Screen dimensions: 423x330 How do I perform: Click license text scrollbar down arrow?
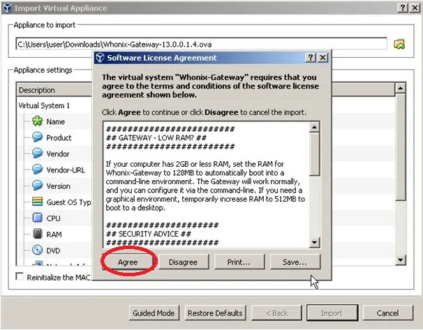tap(314, 242)
